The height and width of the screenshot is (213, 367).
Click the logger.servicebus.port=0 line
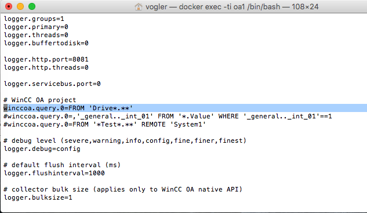tap(52, 84)
